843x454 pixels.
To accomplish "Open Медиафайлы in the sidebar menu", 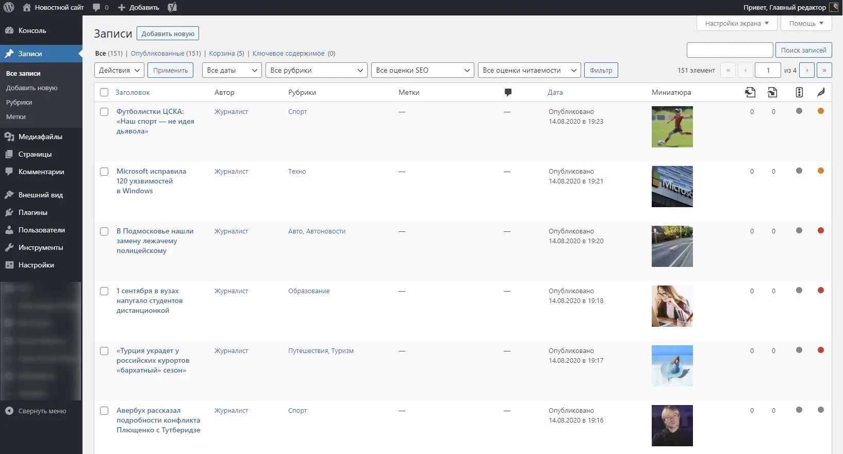I will pos(40,137).
